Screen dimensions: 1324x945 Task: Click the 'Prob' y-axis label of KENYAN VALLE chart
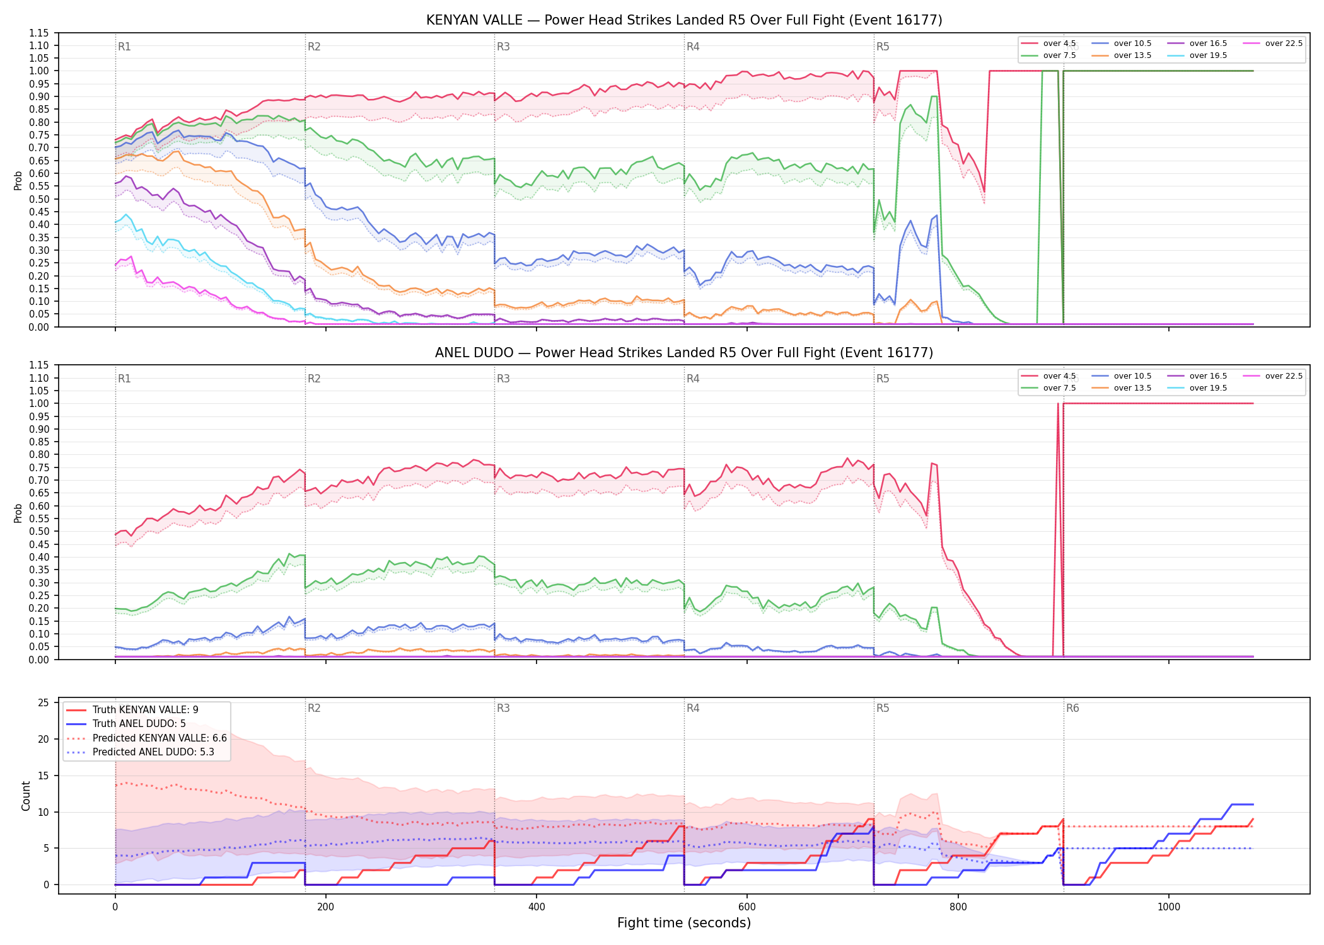tap(18, 180)
